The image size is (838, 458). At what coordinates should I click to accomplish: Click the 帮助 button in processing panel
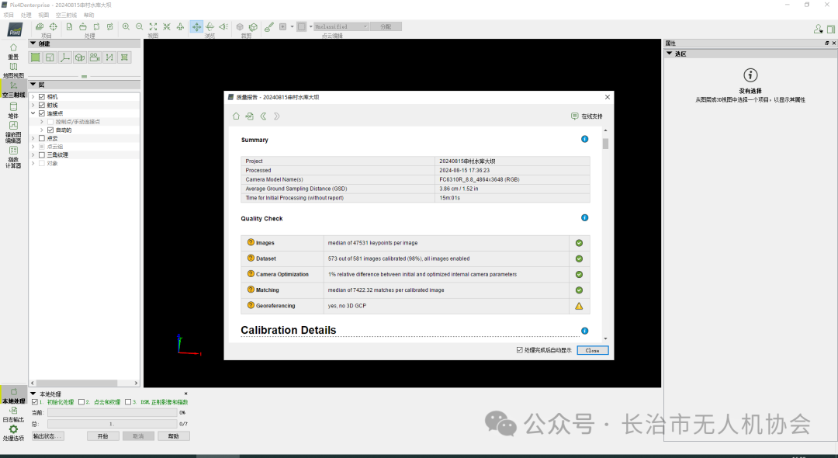click(174, 436)
